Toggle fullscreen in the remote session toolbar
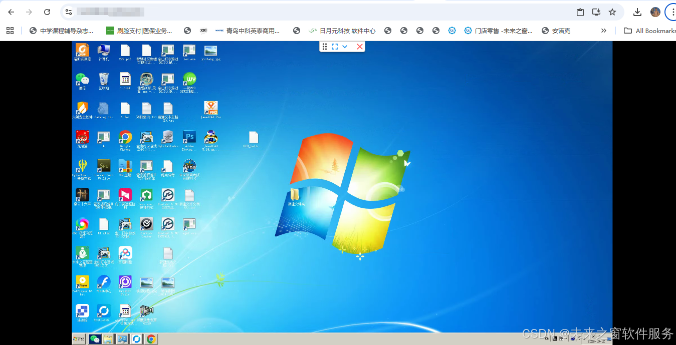This screenshot has height=345, width=676. click(335, 47)
